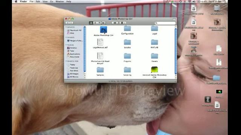Click the items and available space status text
This screenshot has width=241, height=135.
[x=120, y=81]
